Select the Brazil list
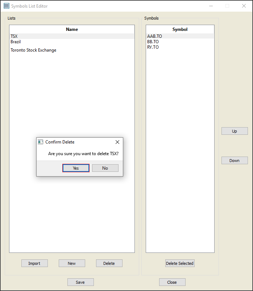This screenshot has width=253, height=291. pos(16,42)
